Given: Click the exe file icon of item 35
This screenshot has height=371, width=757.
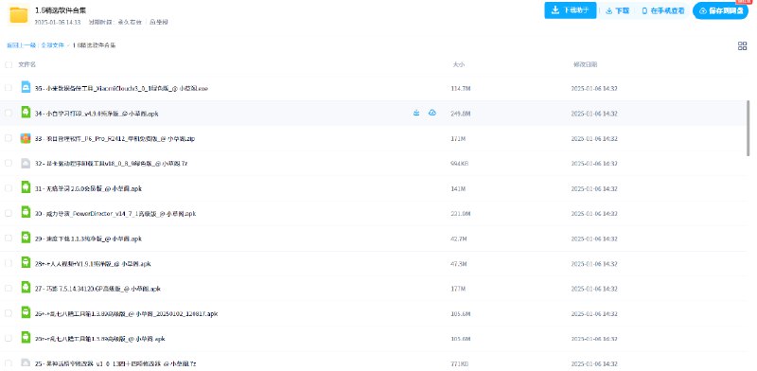Looking at the screenshot, I should click(26, 87).
